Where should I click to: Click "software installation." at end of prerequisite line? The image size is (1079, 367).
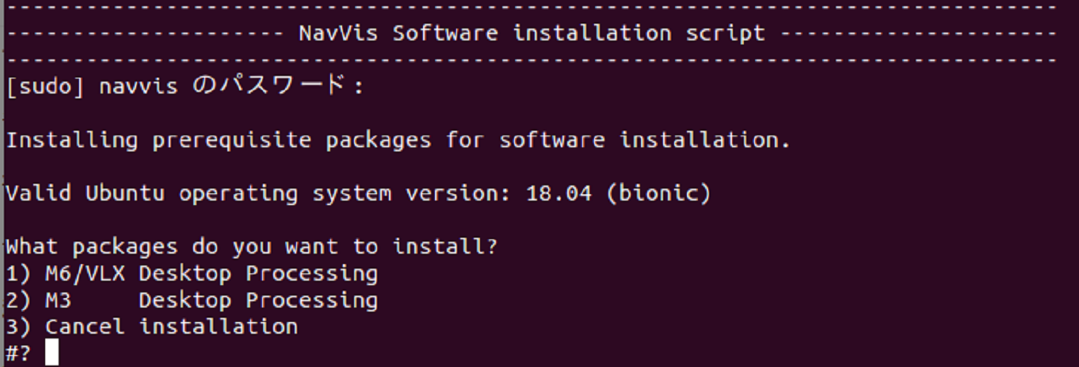(645, 140)
